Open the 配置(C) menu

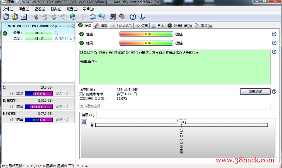point(72,9)
